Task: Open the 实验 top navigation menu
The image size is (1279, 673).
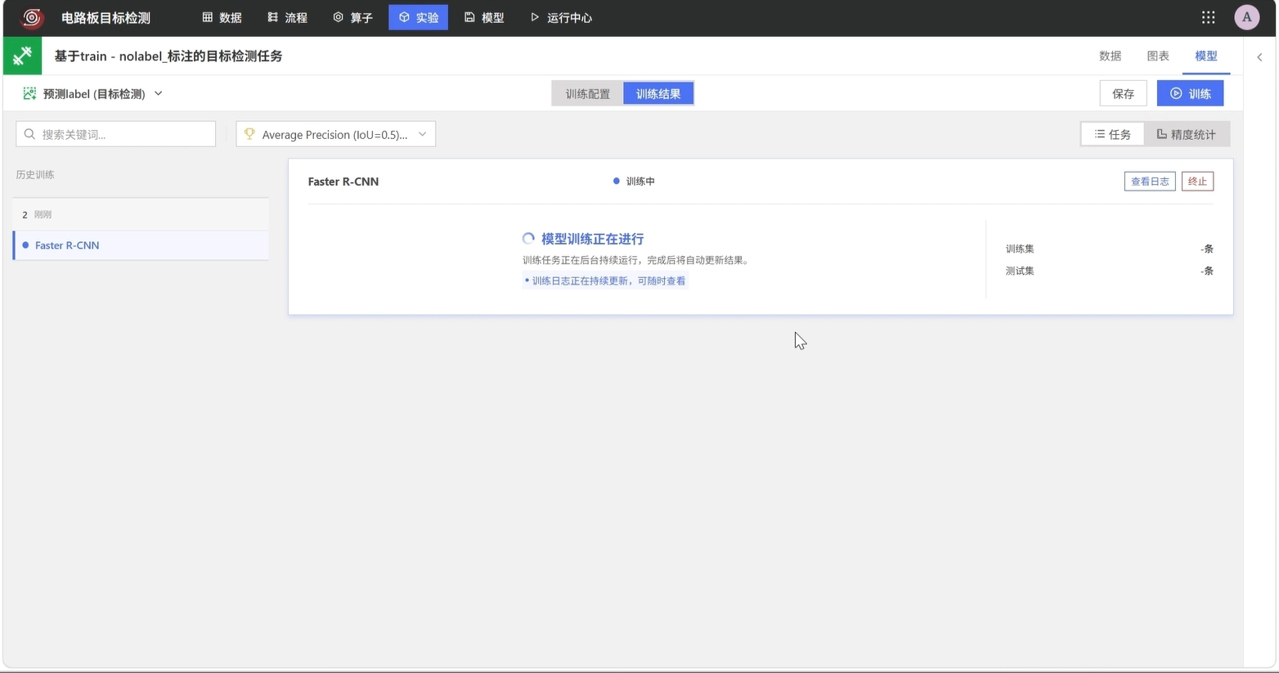Action: pos(418,17)
